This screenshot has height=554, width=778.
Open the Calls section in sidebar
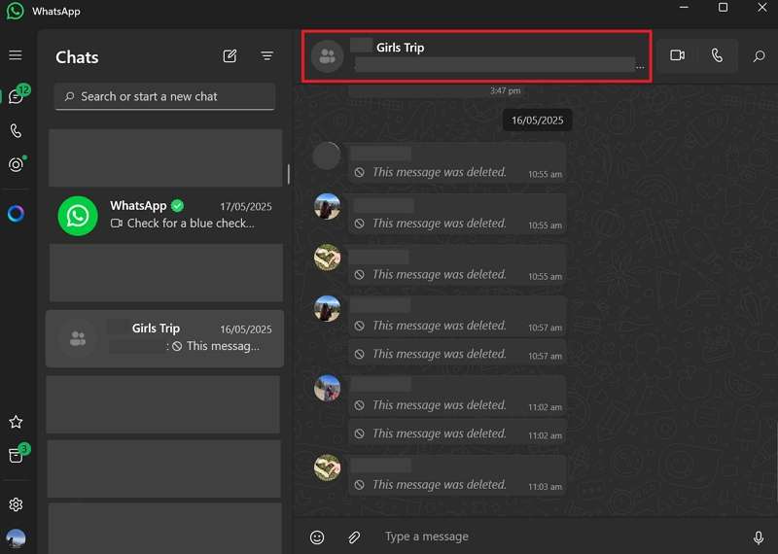[x=16, y=130]
